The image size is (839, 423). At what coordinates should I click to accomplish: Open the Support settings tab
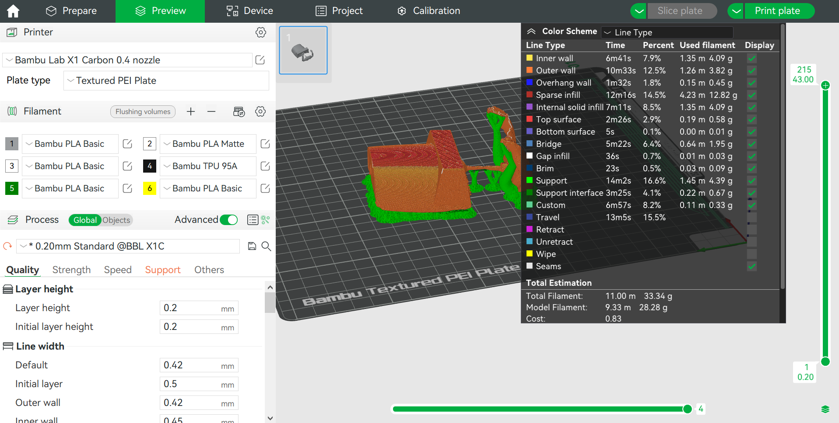[x=163, y=270]
